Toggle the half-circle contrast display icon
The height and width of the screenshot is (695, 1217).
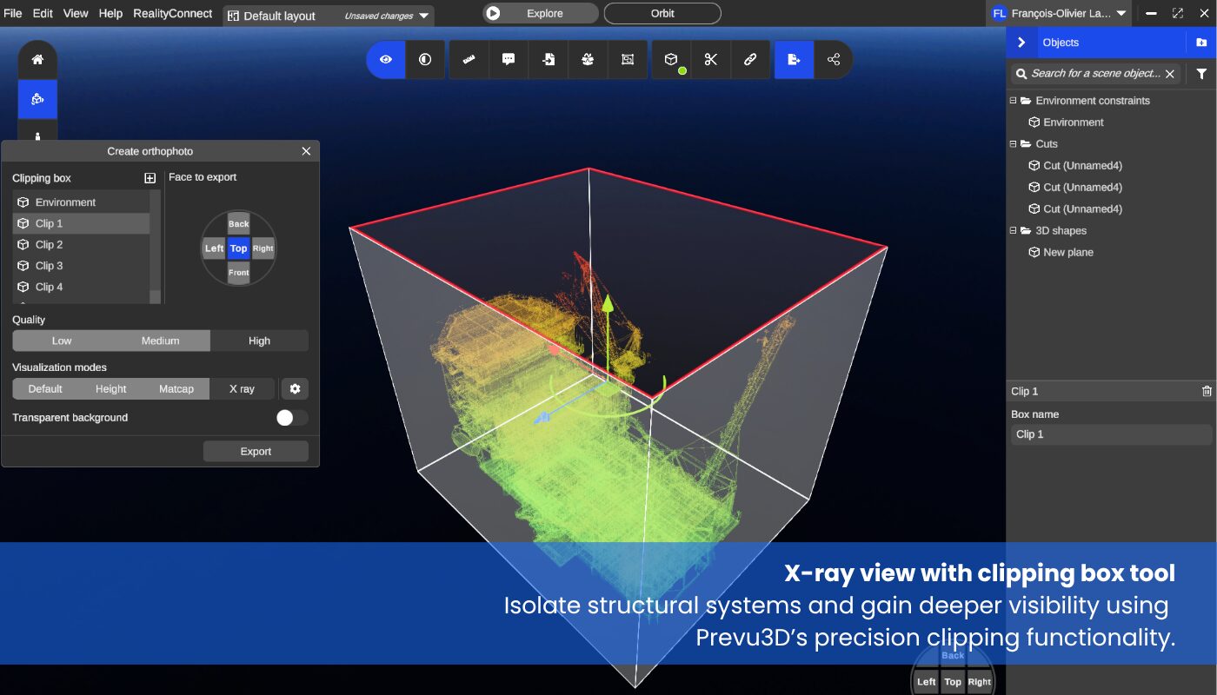425,60
